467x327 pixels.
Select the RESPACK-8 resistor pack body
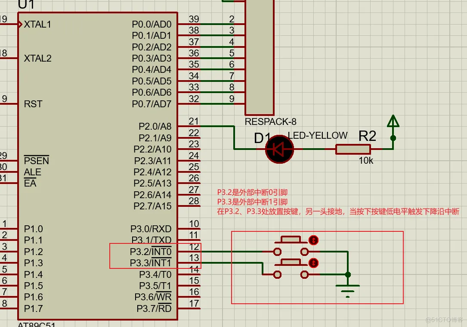[x=259, y=56]
